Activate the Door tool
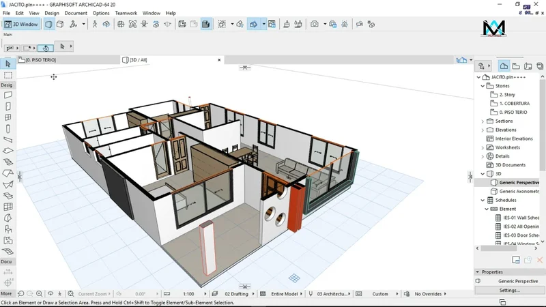This screenshot has height=307, width=546. (8, 106)
